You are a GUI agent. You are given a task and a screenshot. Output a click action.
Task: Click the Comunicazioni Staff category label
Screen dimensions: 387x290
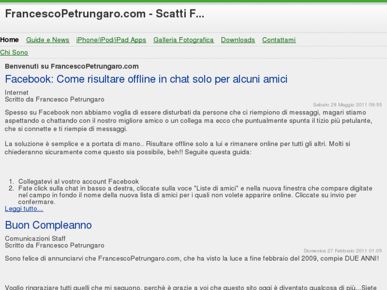click(x=35, y=238)
